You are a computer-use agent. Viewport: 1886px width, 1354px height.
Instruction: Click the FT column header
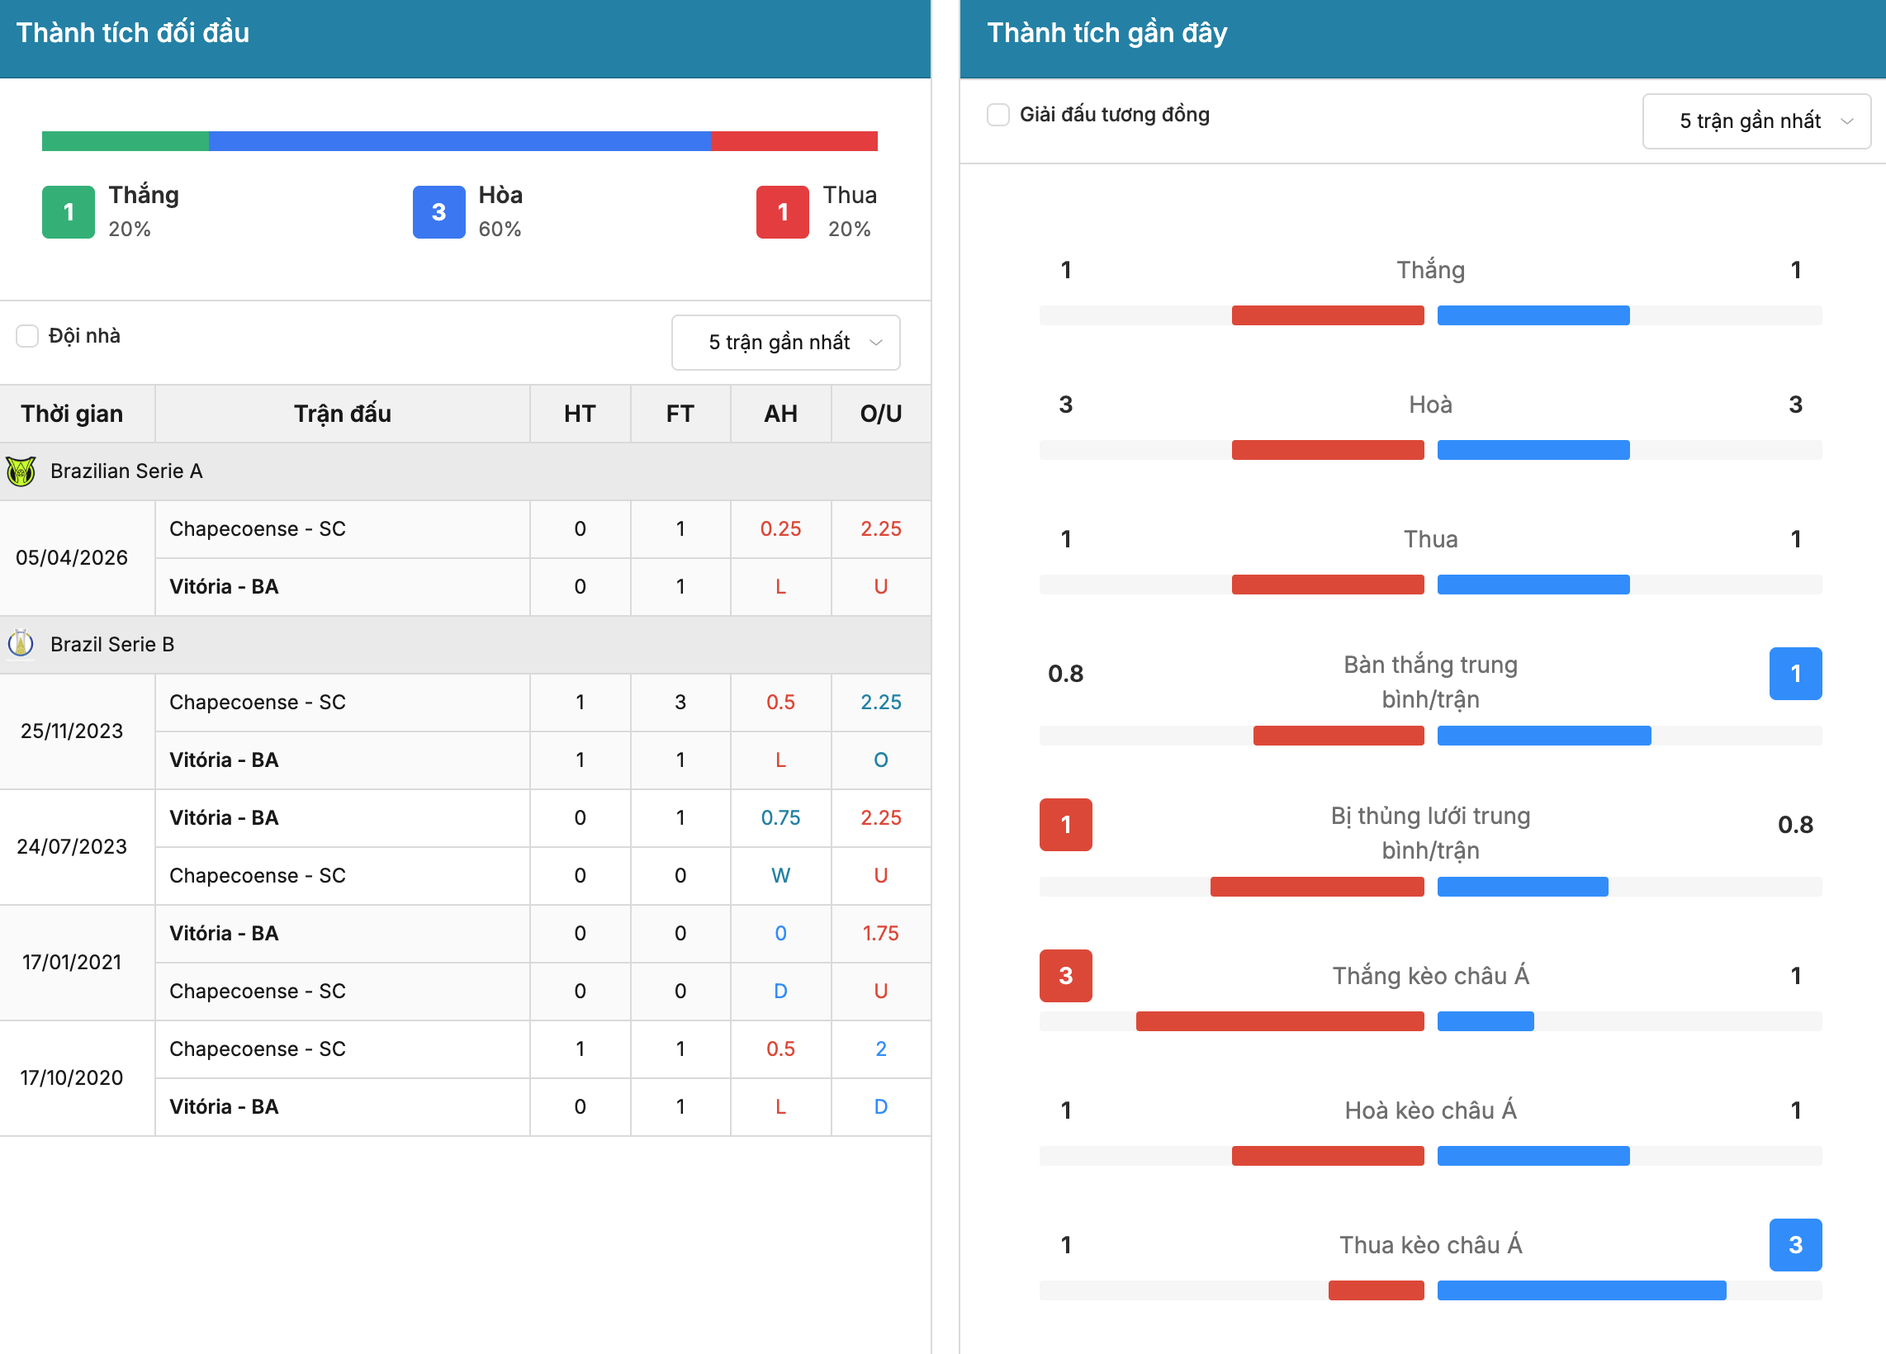680,414
